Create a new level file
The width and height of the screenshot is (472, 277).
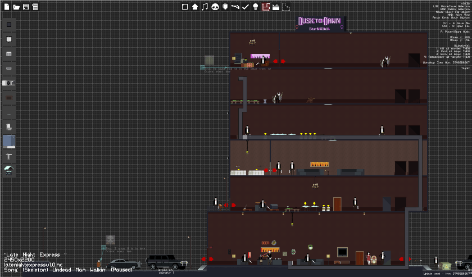[x=7, y=7]
